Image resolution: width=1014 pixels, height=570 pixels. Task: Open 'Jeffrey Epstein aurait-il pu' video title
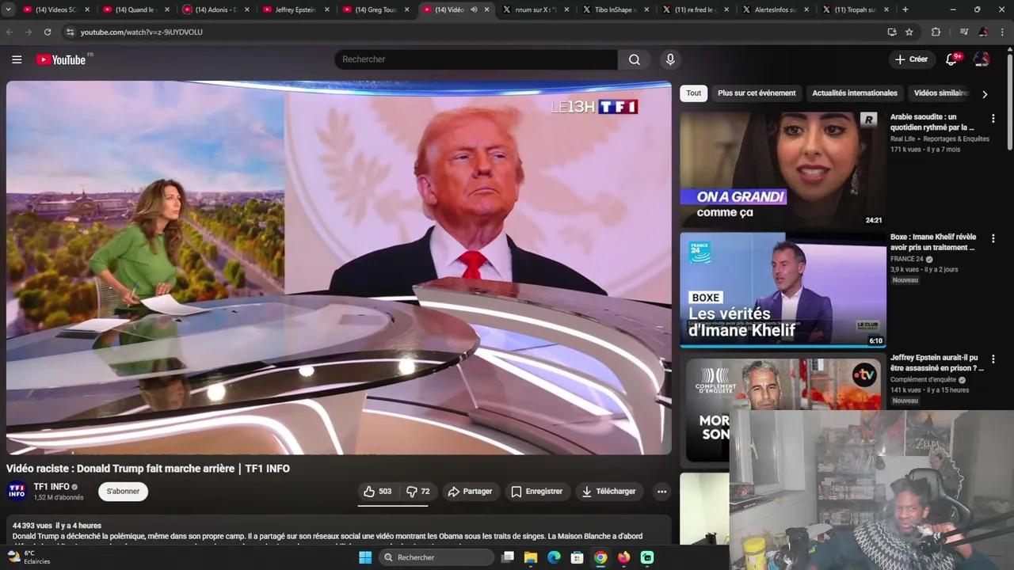936,363
